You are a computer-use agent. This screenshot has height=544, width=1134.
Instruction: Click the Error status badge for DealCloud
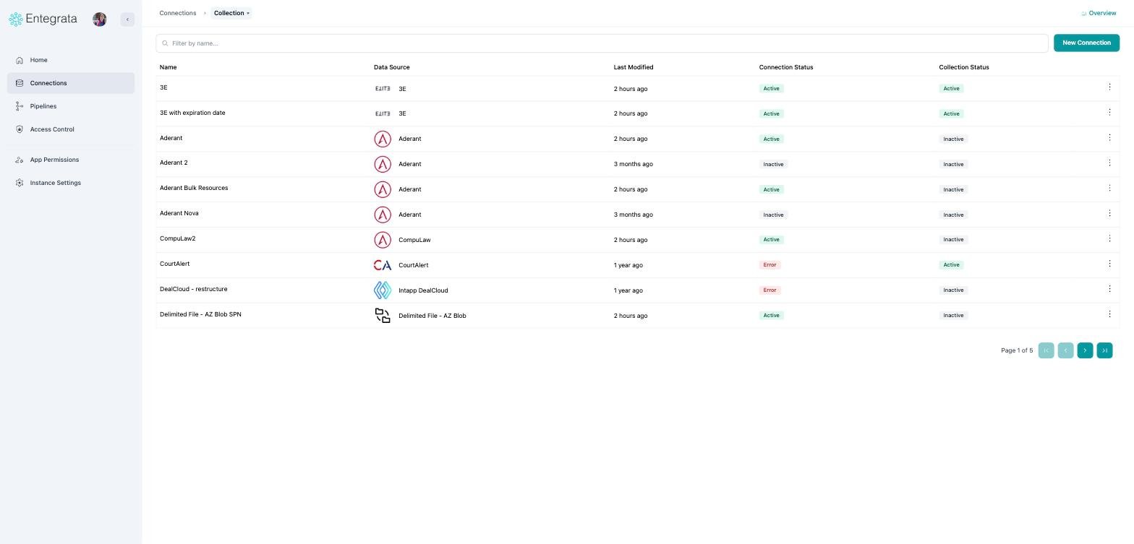click(x=769, y=290)
